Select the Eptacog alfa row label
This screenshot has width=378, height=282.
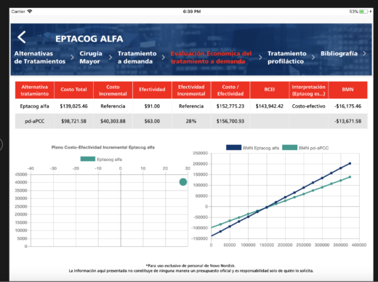pyautogui.click(x=34, y=106)
